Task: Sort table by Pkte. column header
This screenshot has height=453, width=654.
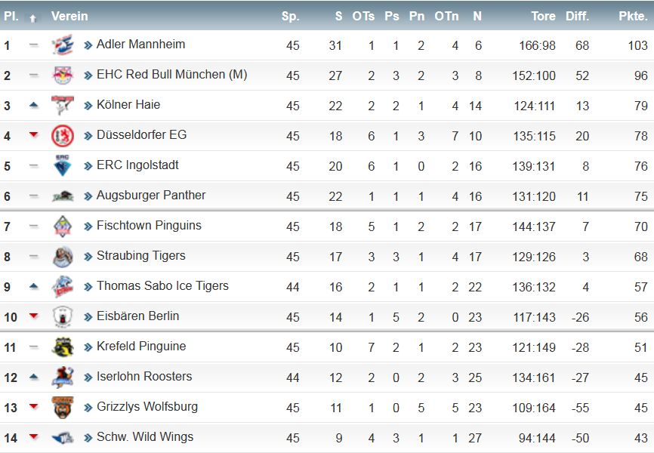Action: tap(633, 17)
